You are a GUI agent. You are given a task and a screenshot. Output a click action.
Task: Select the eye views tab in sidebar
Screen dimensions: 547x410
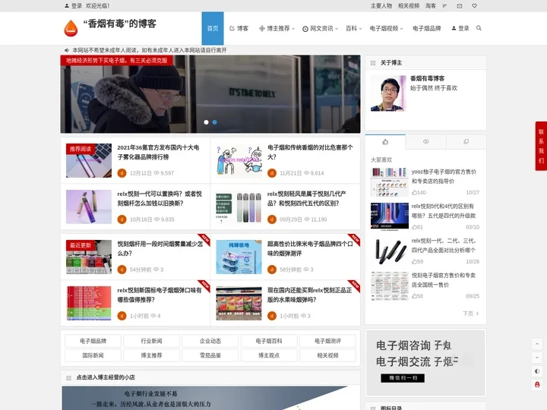(425, 141)
